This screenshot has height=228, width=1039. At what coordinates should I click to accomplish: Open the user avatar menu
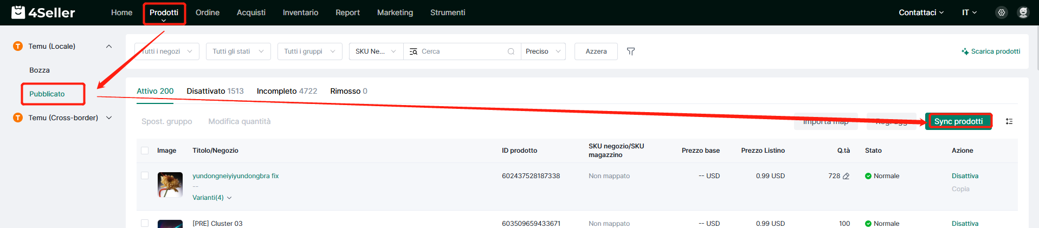click(1023, 12)
